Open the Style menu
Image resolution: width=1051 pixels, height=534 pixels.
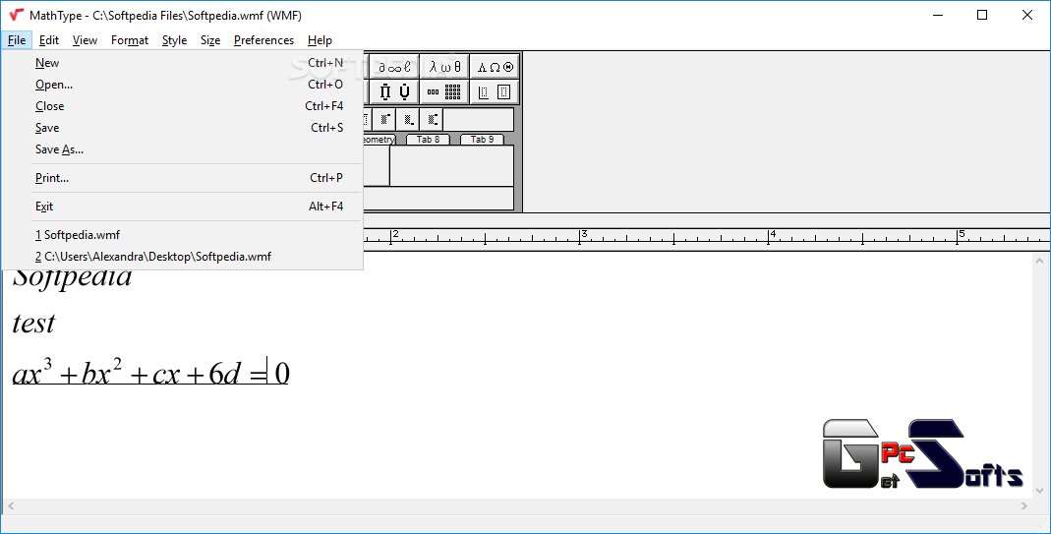(174, 40)
